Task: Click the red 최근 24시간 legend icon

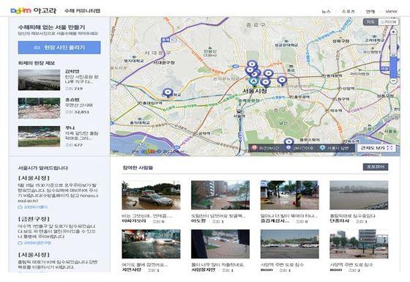Action: tap(254, 148)
